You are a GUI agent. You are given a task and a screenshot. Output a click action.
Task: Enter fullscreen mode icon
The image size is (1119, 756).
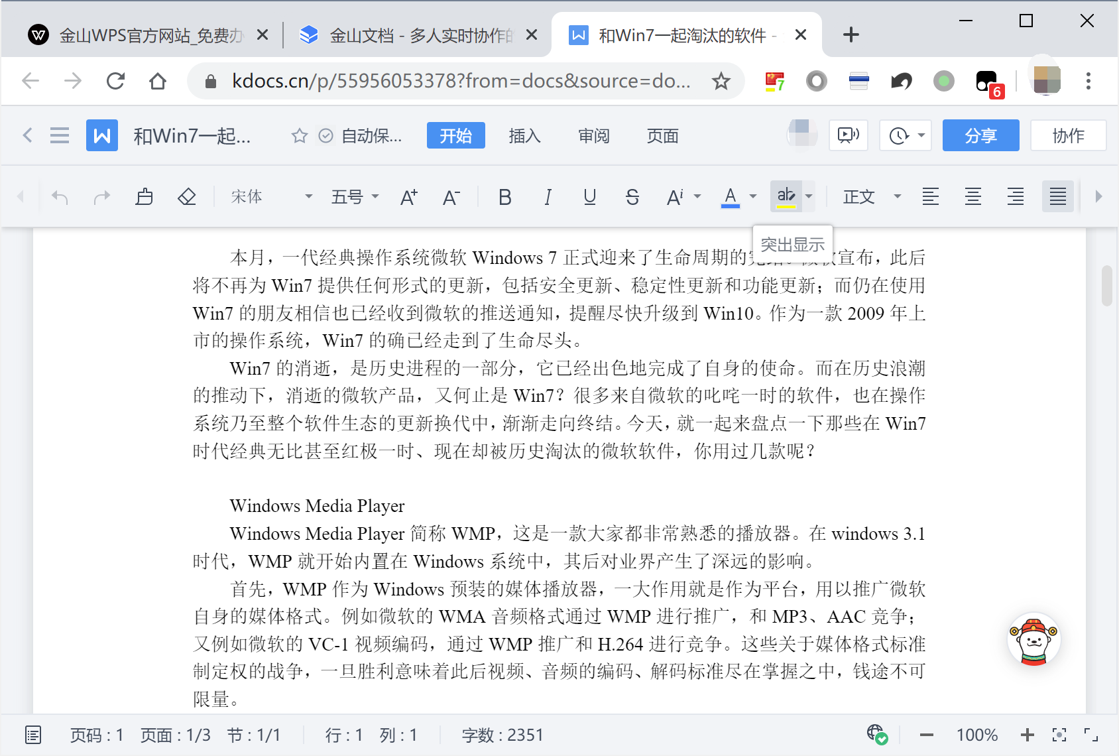pyautogui.click(x=1091, y=735)
